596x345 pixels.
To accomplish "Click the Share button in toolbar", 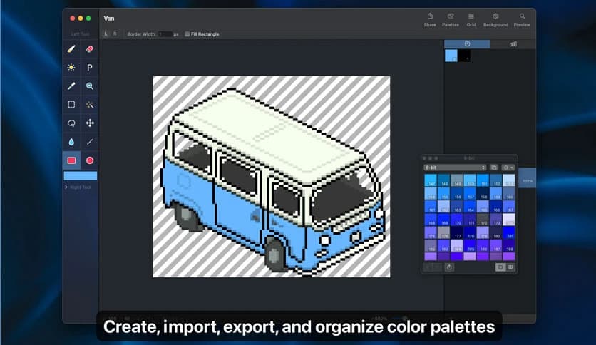I will (x=430, y=19).
